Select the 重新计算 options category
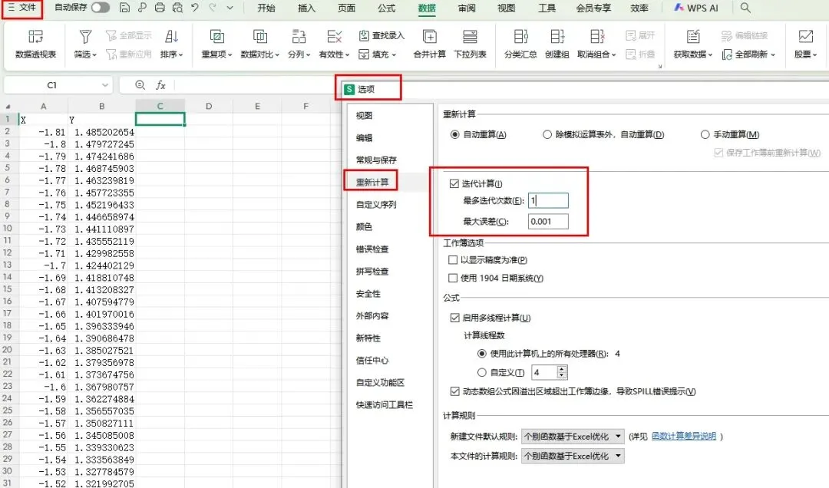The image size is (829, 488). (x=372, y=182)
